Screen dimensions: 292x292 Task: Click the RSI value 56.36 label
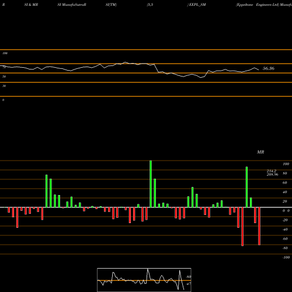(269, 68)
